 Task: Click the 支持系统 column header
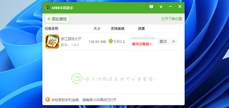(x=118, y=28)
